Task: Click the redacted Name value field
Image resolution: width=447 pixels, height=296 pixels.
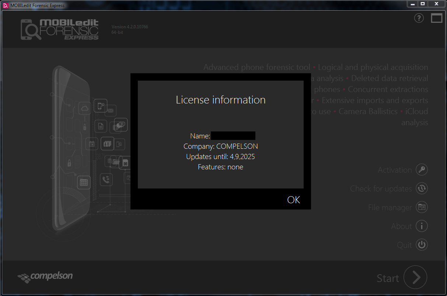Action: pyautogui.click(x=233, y=136)
